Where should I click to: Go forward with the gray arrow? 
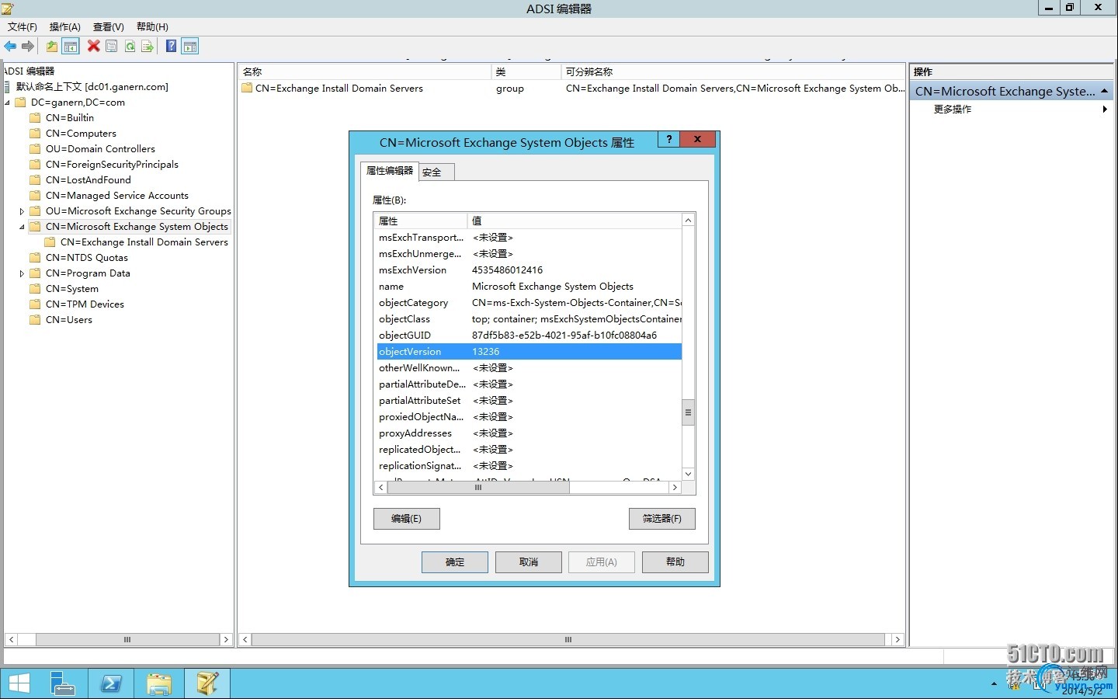[x=28, y=47]
